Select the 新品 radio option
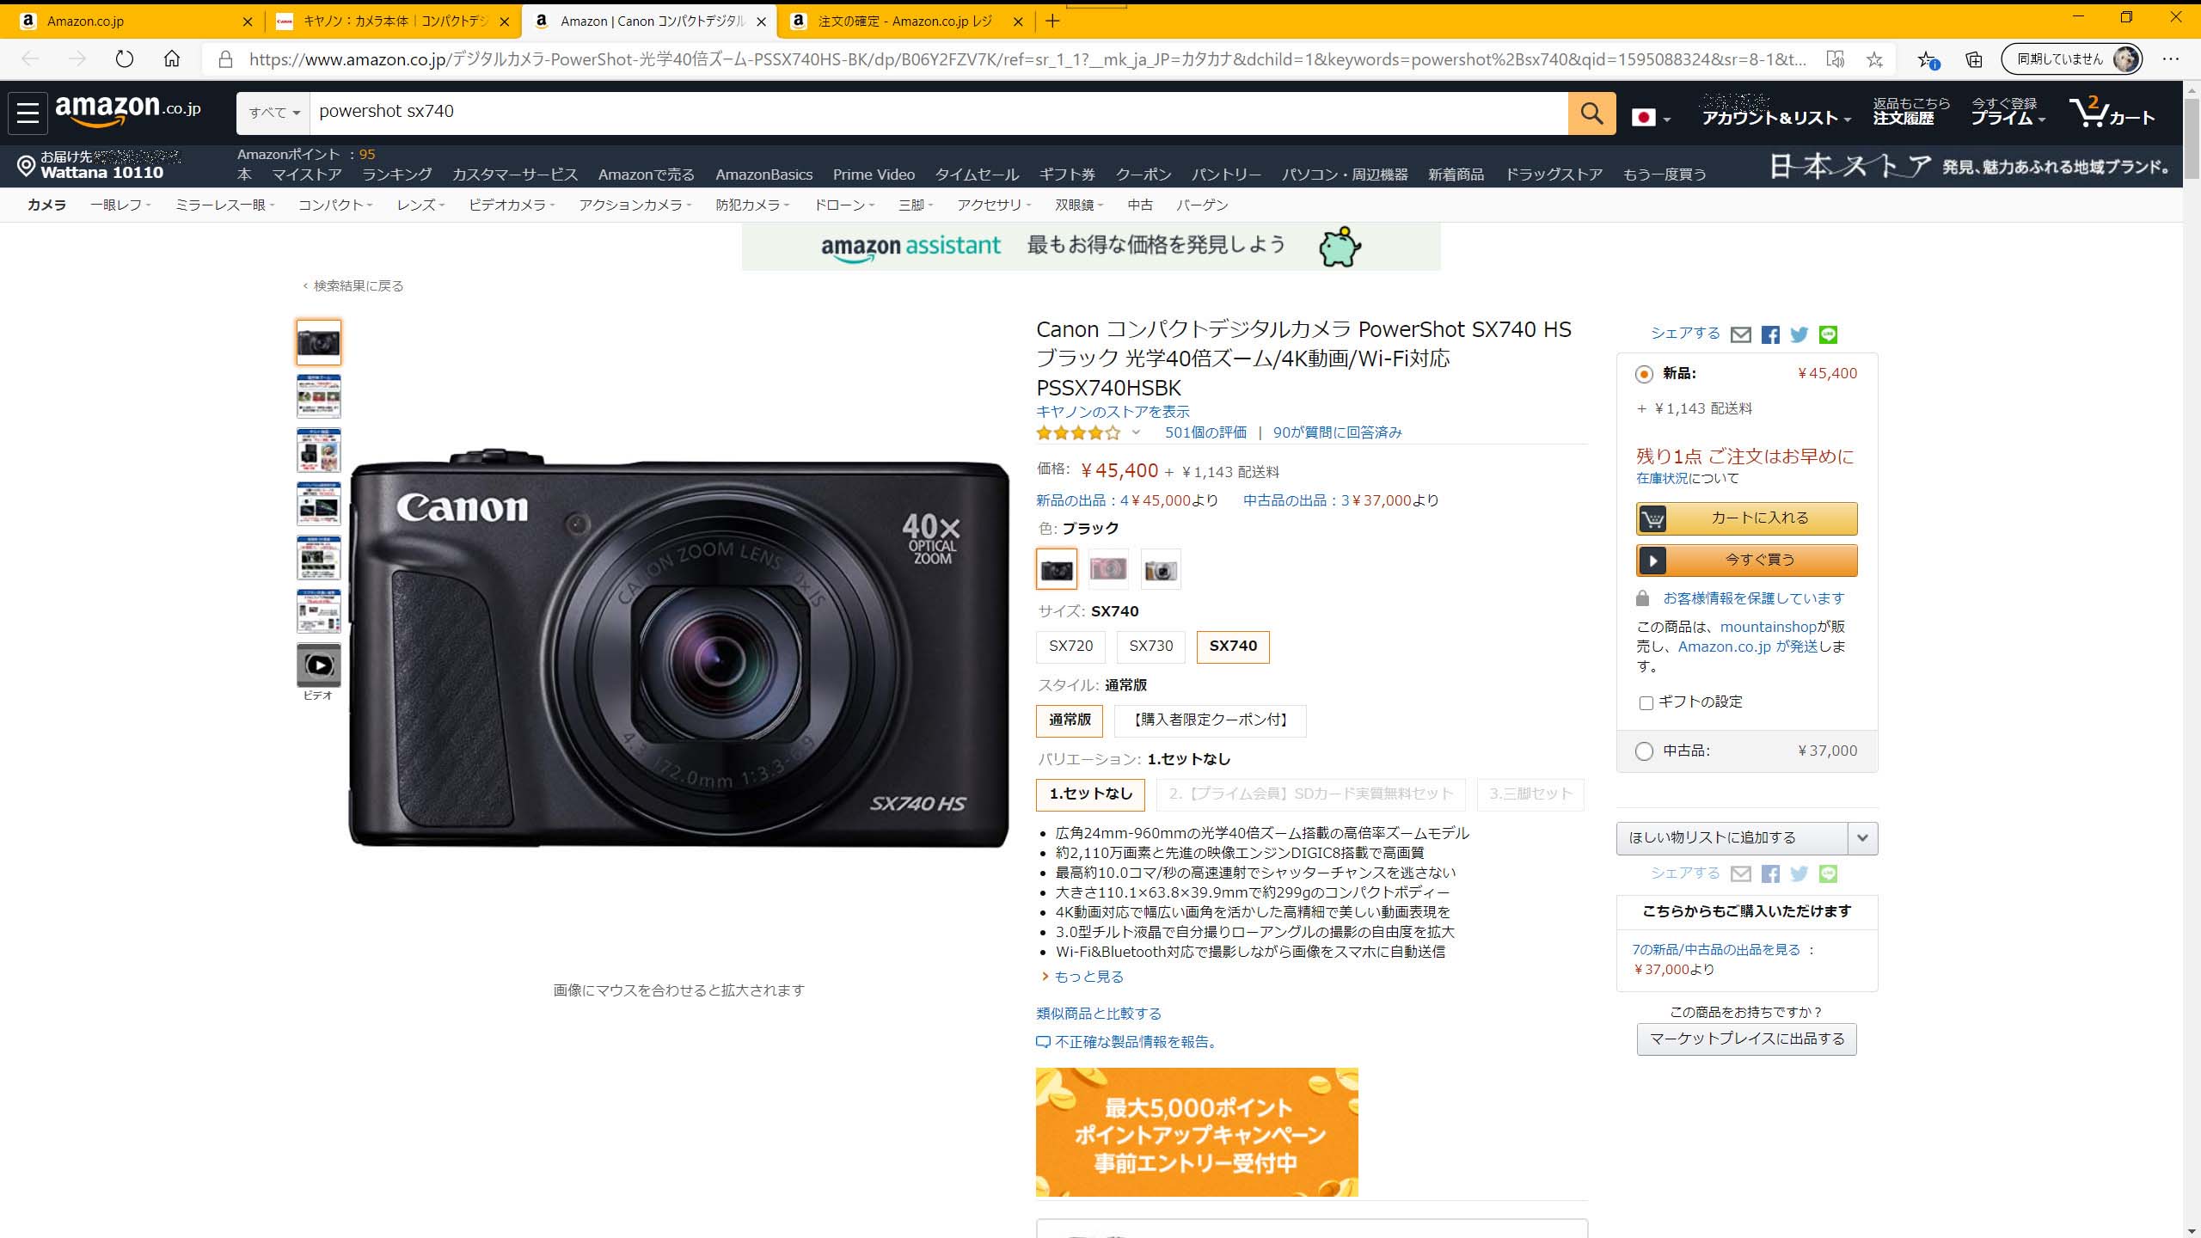 [x=1644, y=374]
